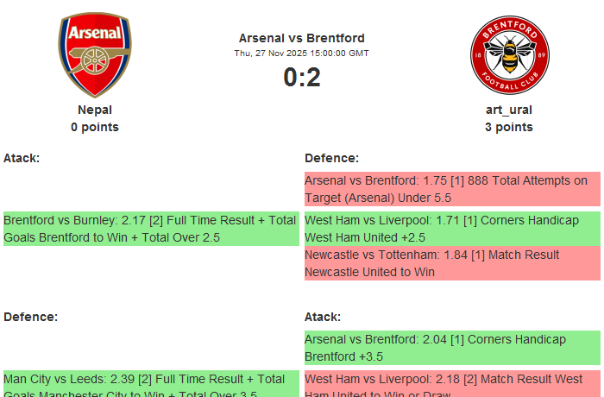Image resolution: width=604 pixels, height=397 pixels.
Task: Click the top-left Atack heading
Action: 22,158
